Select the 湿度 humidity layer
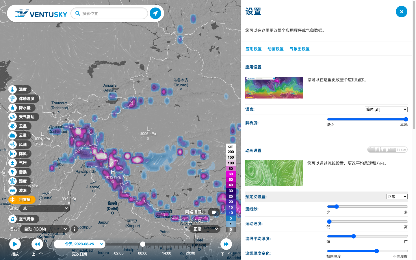The image size is (416, 260). [x=20, y=181]
